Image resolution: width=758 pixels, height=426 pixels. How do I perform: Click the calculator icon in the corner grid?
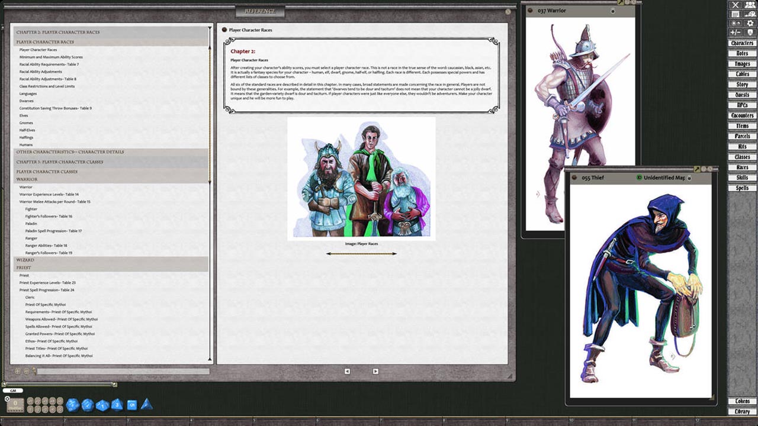735,14
